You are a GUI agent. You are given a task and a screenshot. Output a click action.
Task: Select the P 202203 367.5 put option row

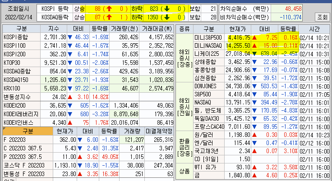[88, 157]
